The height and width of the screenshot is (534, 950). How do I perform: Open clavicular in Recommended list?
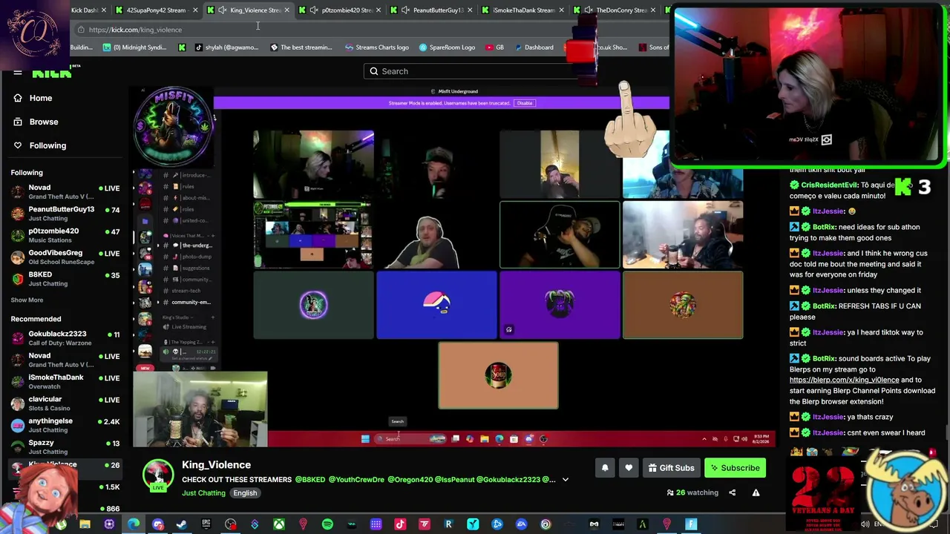pyautogui.click(x=65, y=403)
